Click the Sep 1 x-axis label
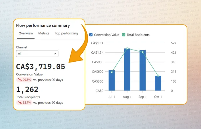This screenshot has width=201, height=129. (x=142, y=97)
